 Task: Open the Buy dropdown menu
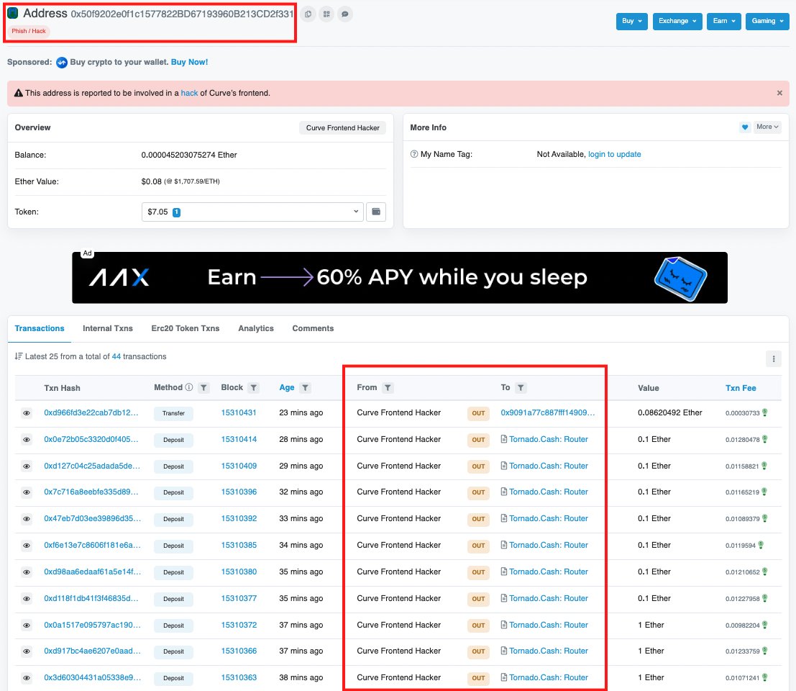point(631,22)
